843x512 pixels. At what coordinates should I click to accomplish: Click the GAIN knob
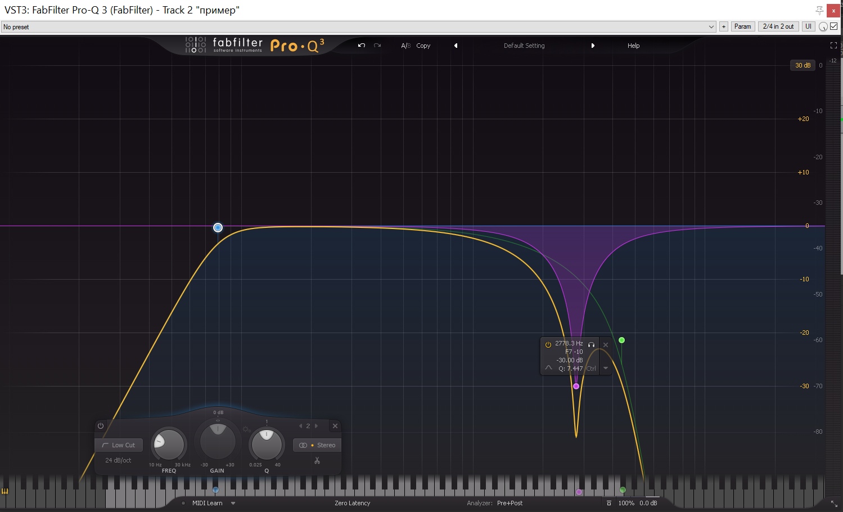click(218, 441)
